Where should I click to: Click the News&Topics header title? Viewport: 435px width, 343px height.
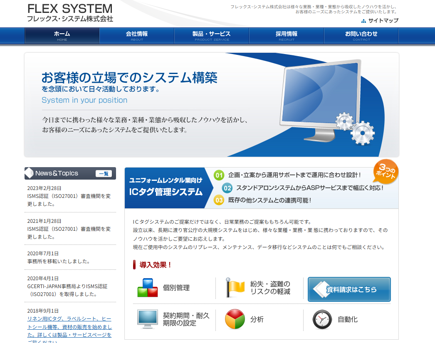point(57,173)
